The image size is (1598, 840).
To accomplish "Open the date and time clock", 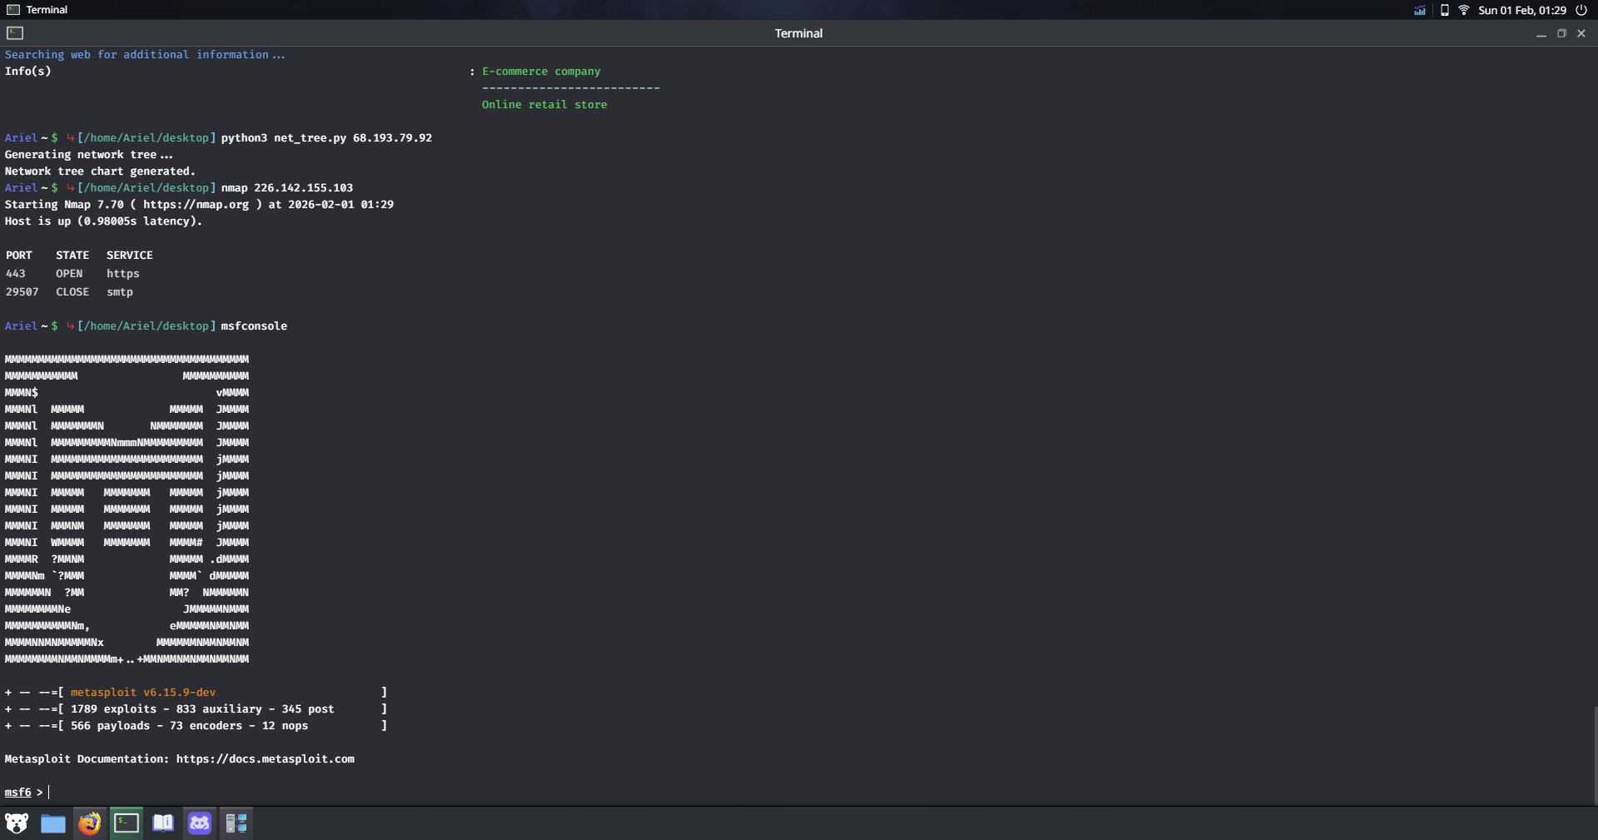I will tap(1522, 10).
